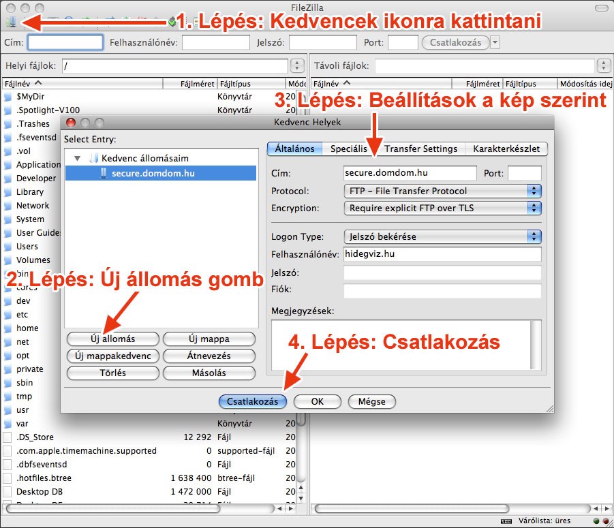Viewport: 614px width, 528px height.
Task: Click the Megjegyzések text area
Action: tap(406, 345)
